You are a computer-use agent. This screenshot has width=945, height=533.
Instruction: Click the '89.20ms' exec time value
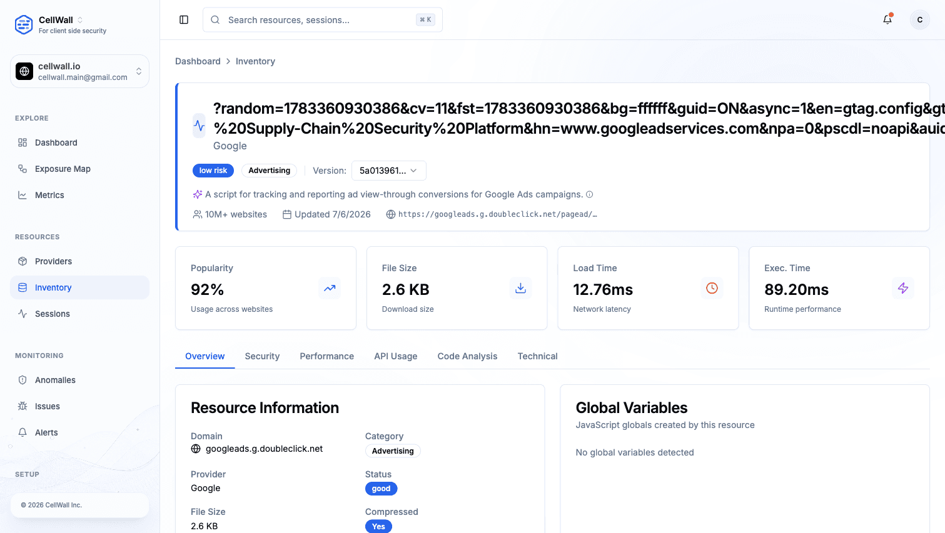pyautogui.click(x=796, y=290)
